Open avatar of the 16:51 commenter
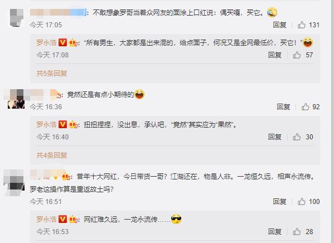The width and height of the screenshot is (334, 243). tap(14, 183)
